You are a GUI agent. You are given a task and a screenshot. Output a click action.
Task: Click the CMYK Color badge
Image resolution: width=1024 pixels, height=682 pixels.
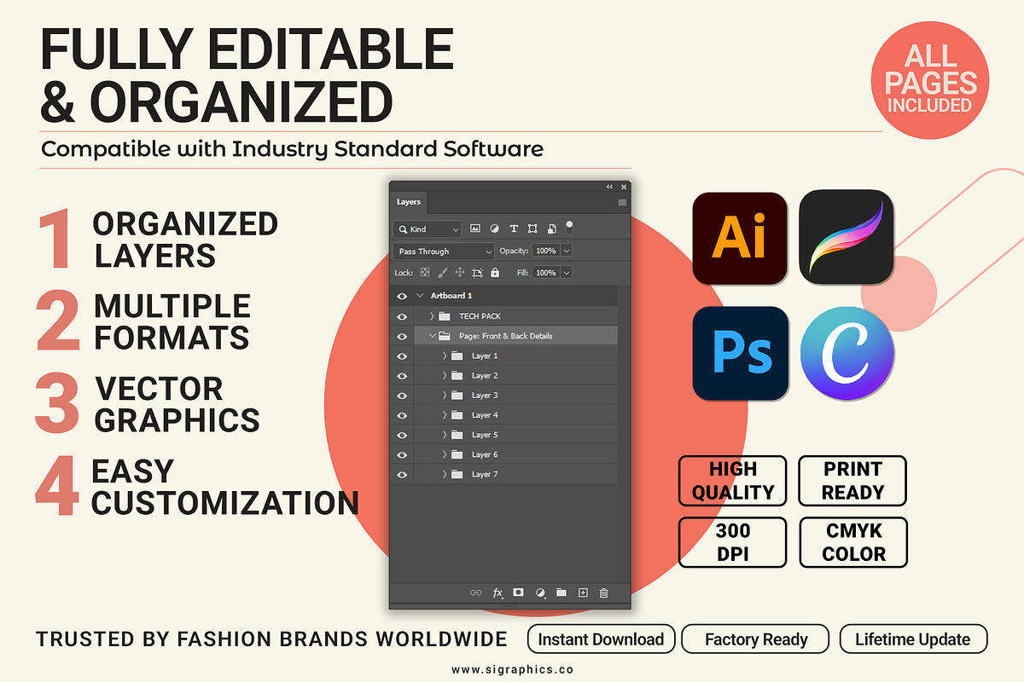point(853,542)
